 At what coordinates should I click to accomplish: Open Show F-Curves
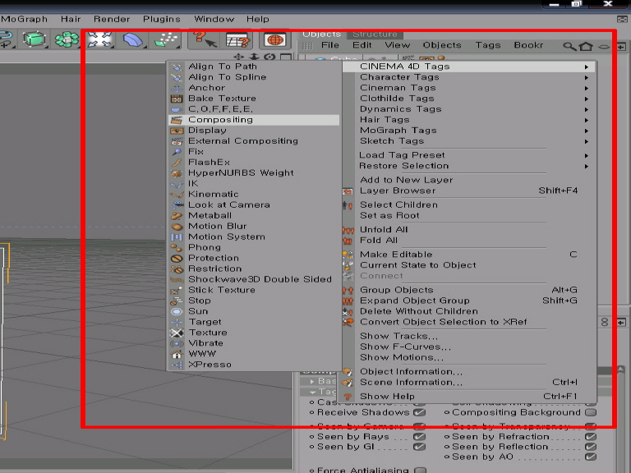tap(469, 347)
